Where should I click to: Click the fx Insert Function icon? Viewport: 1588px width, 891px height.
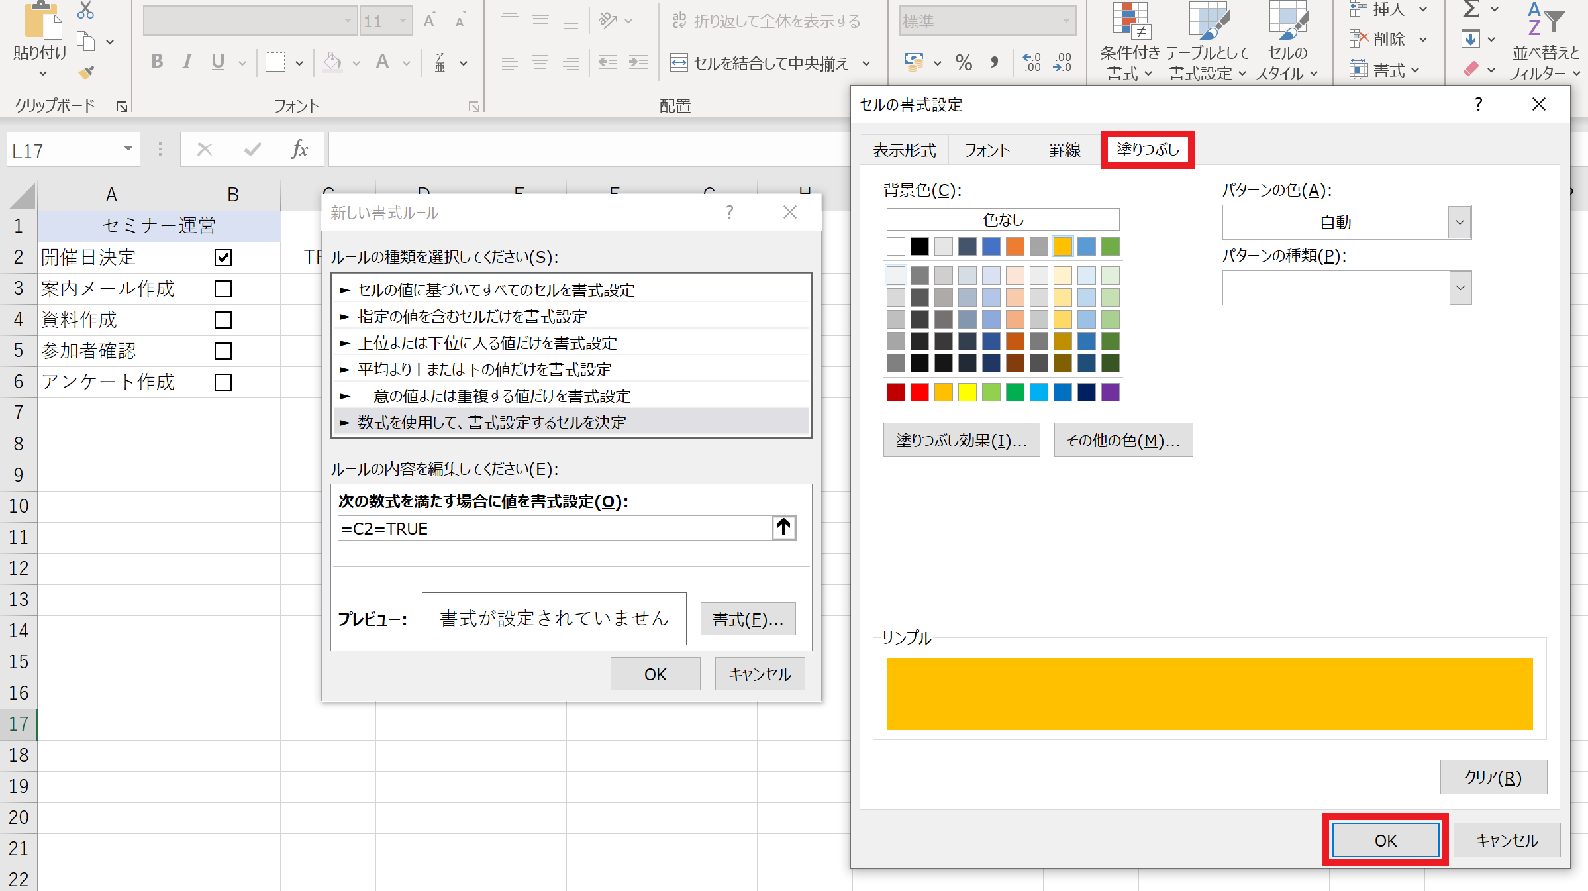point(299,150)
